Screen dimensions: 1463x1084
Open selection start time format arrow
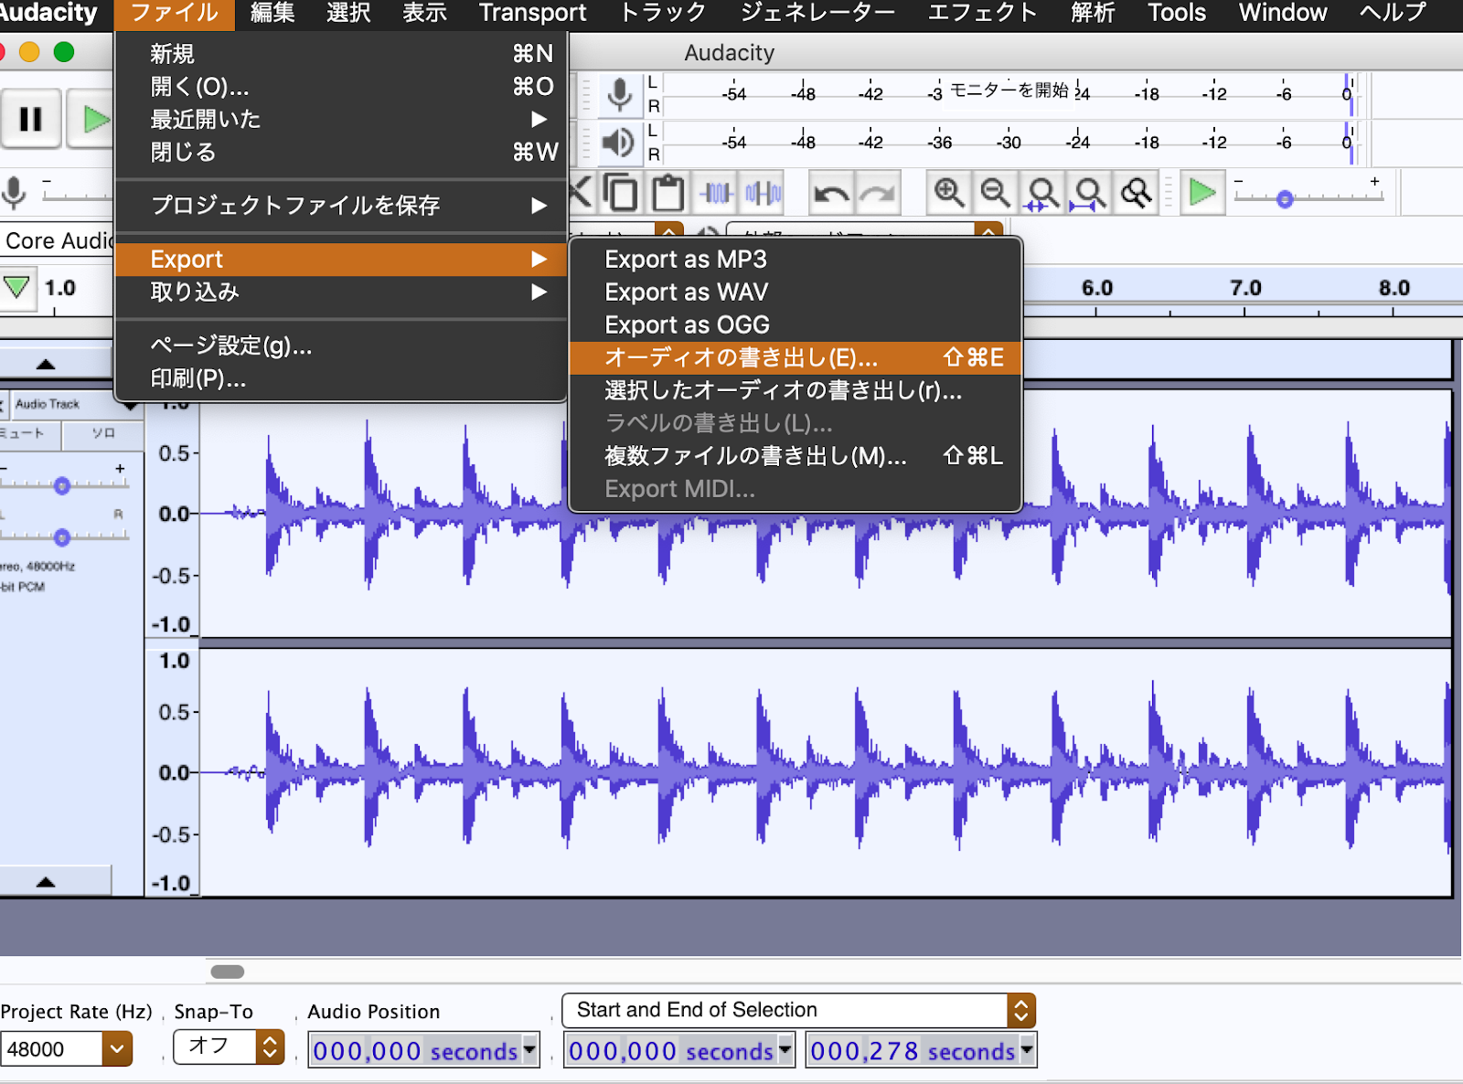tap(785, 1050)
